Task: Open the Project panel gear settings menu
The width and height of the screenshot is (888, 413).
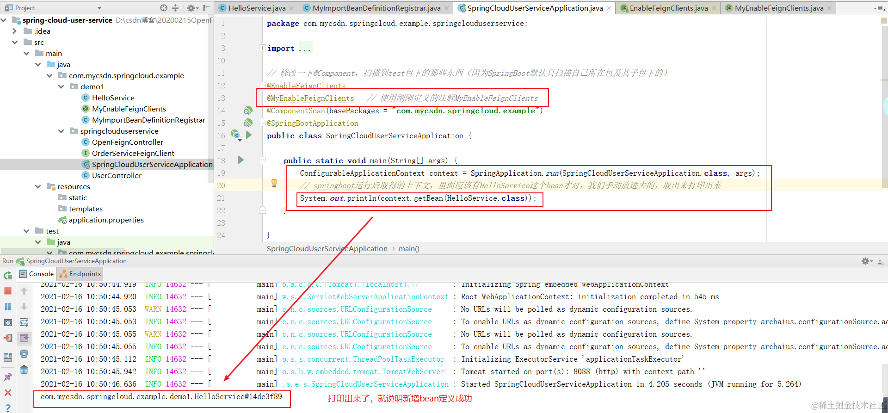Action: (192, 8)
